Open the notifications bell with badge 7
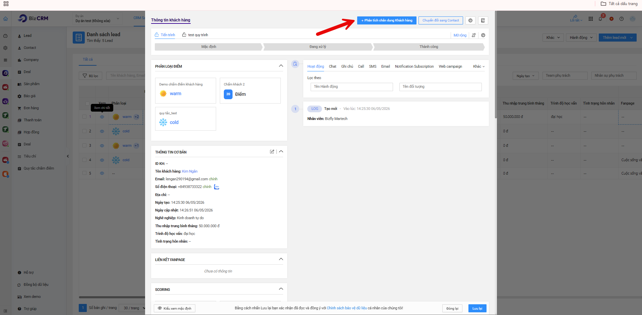Image resolution: width=642 pixels, height=315 pixels. (x=600, y=18)
